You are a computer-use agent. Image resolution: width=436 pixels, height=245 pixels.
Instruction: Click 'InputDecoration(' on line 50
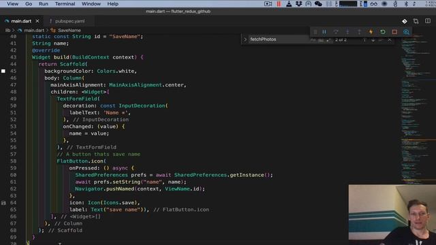[143, 106]
